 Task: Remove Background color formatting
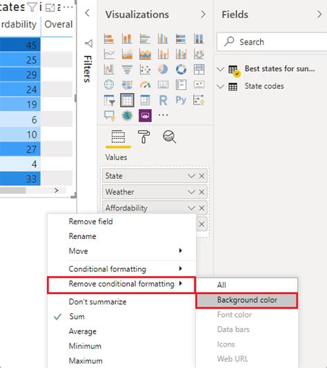[247, 300]
